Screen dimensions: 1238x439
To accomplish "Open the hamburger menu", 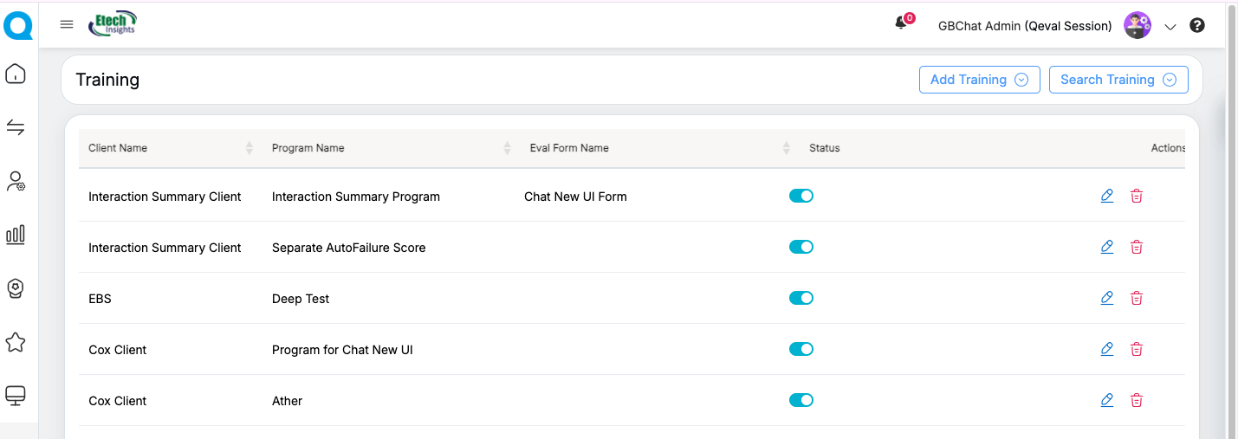I will coord(67,24).
